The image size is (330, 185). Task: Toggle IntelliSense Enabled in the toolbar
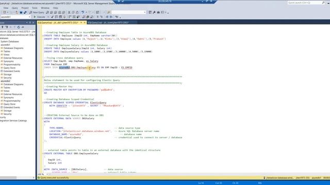64,17
